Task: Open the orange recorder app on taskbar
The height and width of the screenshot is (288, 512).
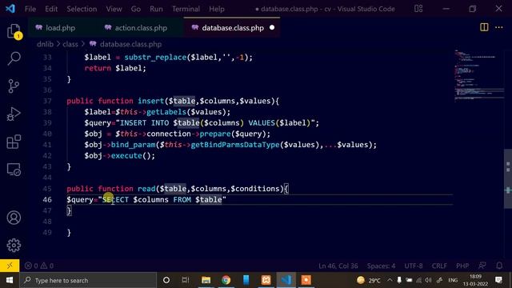Action: coord(306,280)
